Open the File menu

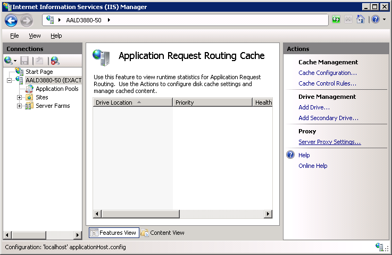[x=14, y=36]
